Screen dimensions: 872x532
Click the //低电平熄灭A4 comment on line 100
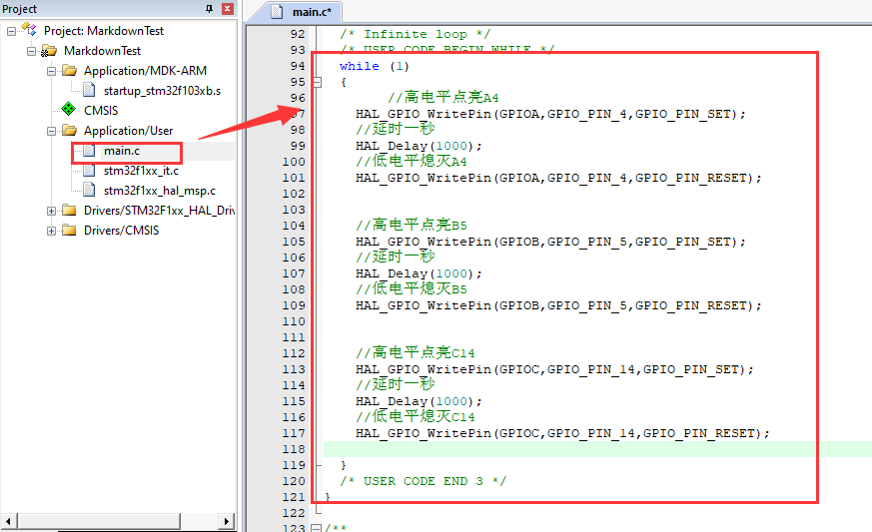coord(411,162)
